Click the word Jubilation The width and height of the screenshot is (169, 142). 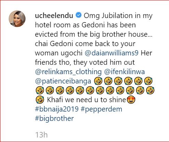(117, 16)
